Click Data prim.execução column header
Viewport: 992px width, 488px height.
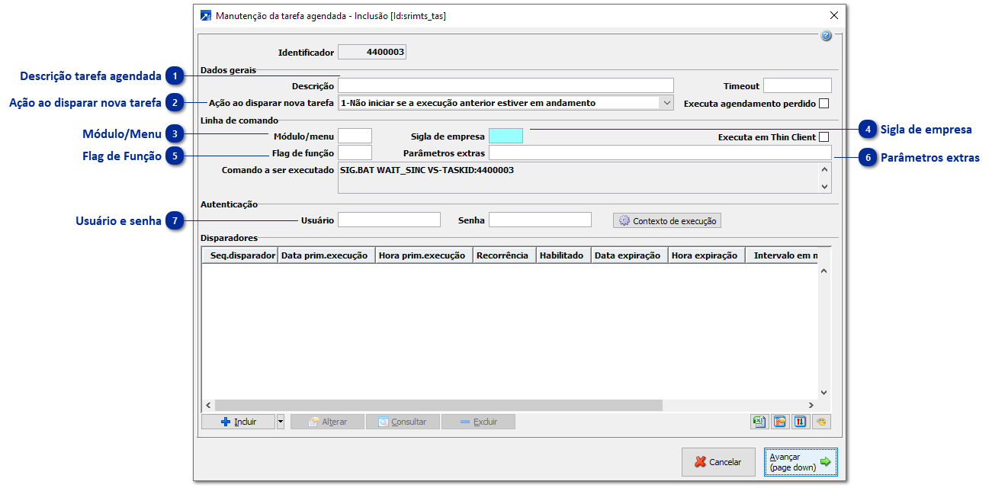326,255
